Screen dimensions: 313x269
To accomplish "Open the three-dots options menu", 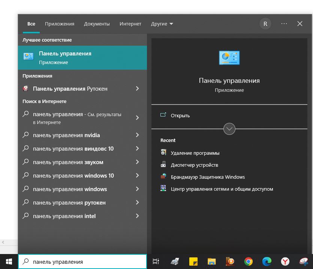I will (x=284, y=24).
